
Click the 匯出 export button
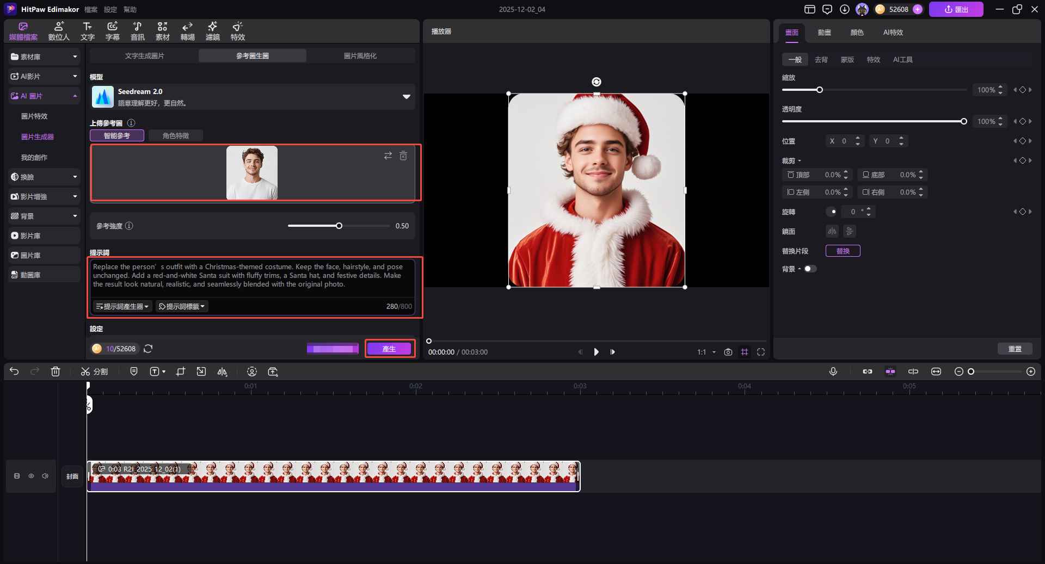[x=956, y=9]
